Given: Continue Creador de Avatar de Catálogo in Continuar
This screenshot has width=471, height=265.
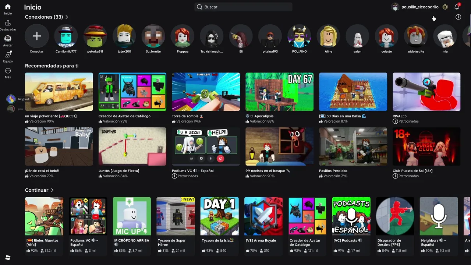Looking at the screenshot, I should coord(307,216).
